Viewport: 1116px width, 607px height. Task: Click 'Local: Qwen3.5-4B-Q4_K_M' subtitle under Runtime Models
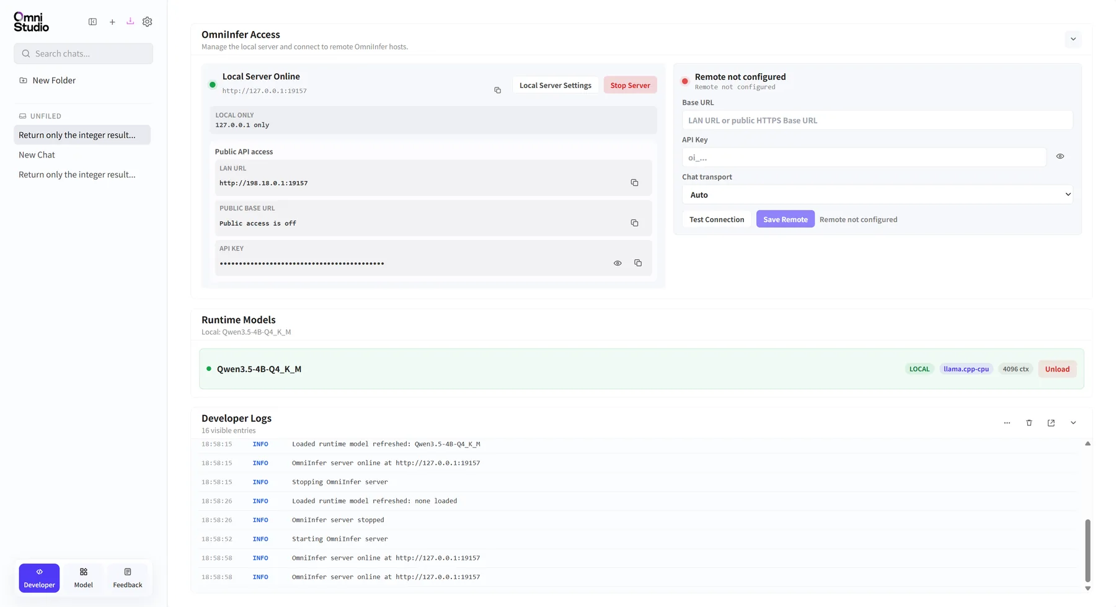tap(246, 332)
